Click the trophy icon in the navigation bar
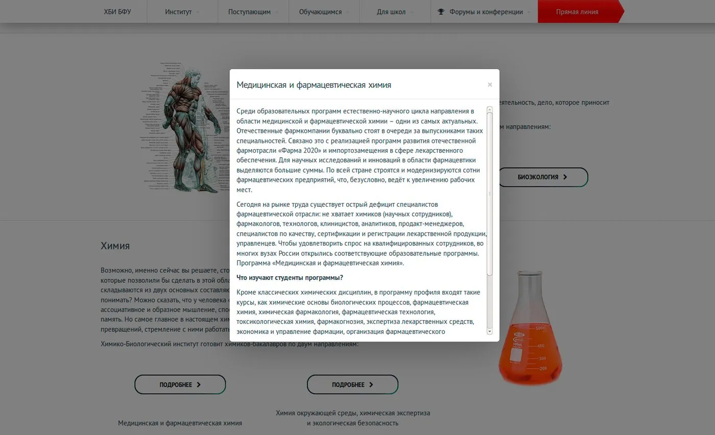This screenshot has height=435, width=715. [x=441, y=12]
